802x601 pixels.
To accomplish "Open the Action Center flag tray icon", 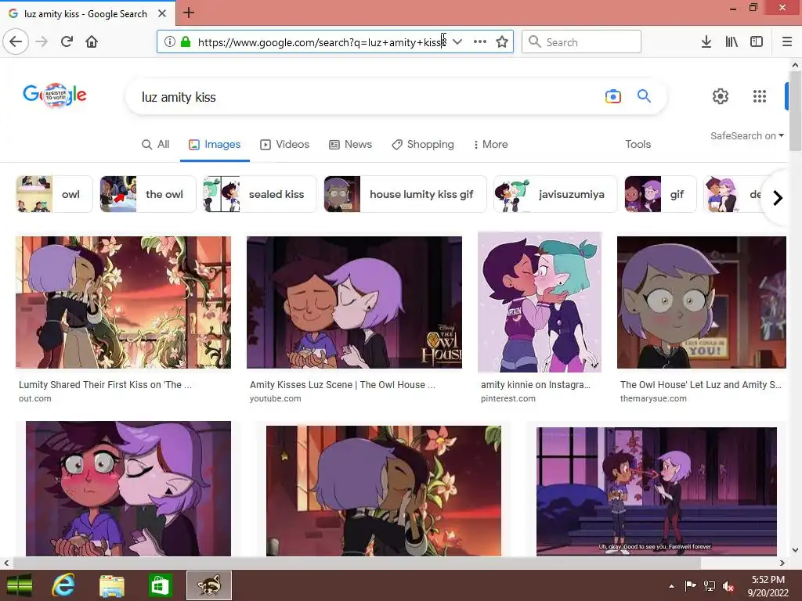I will click(x=690, y=586).
